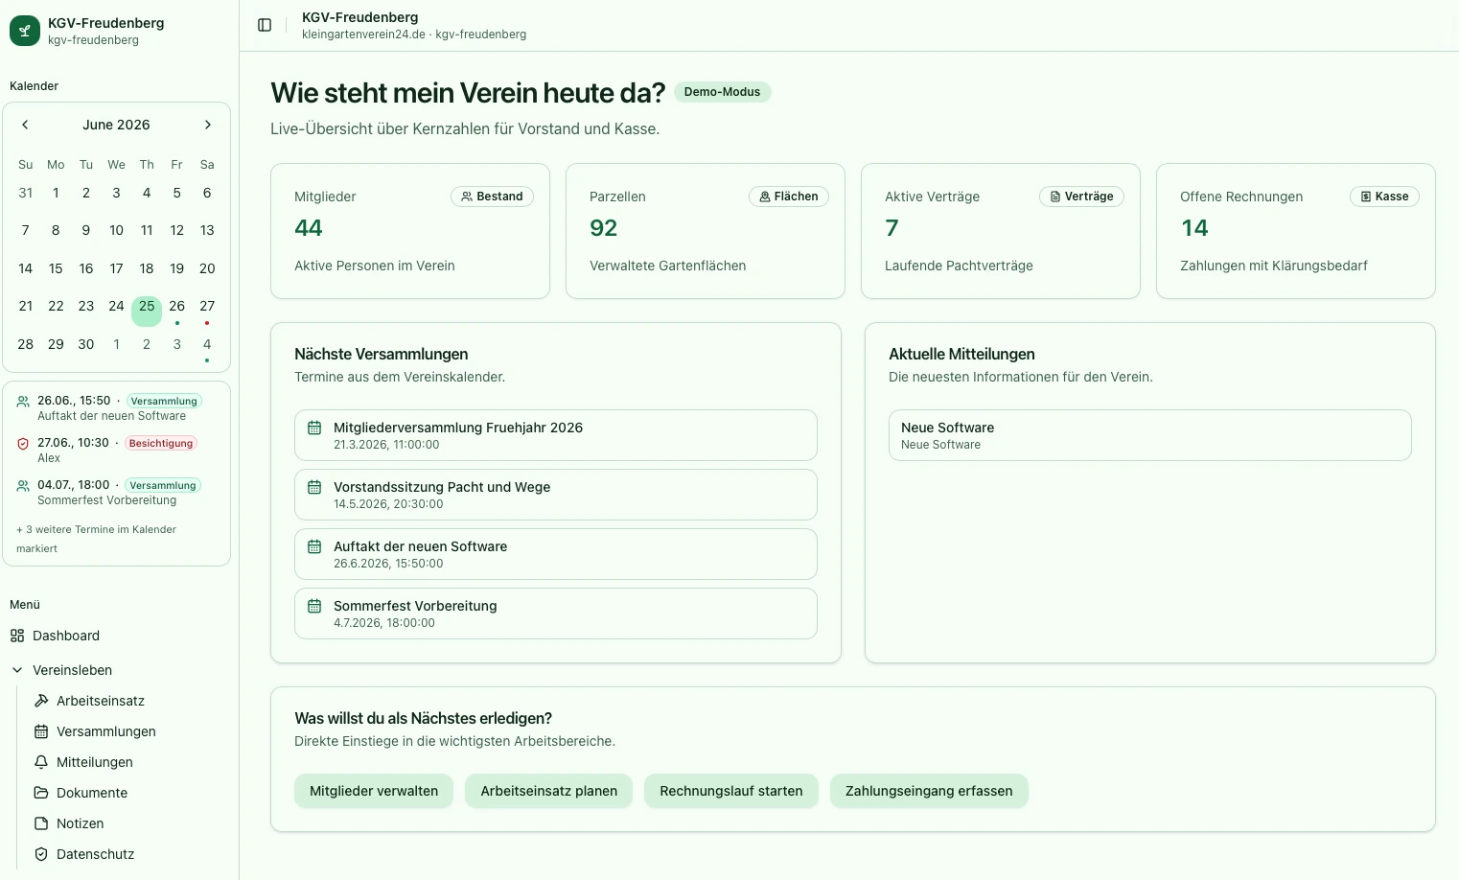Toggle the sidebar panel icon
This screenshot has height=880, width=1459.
click(265, 25)
